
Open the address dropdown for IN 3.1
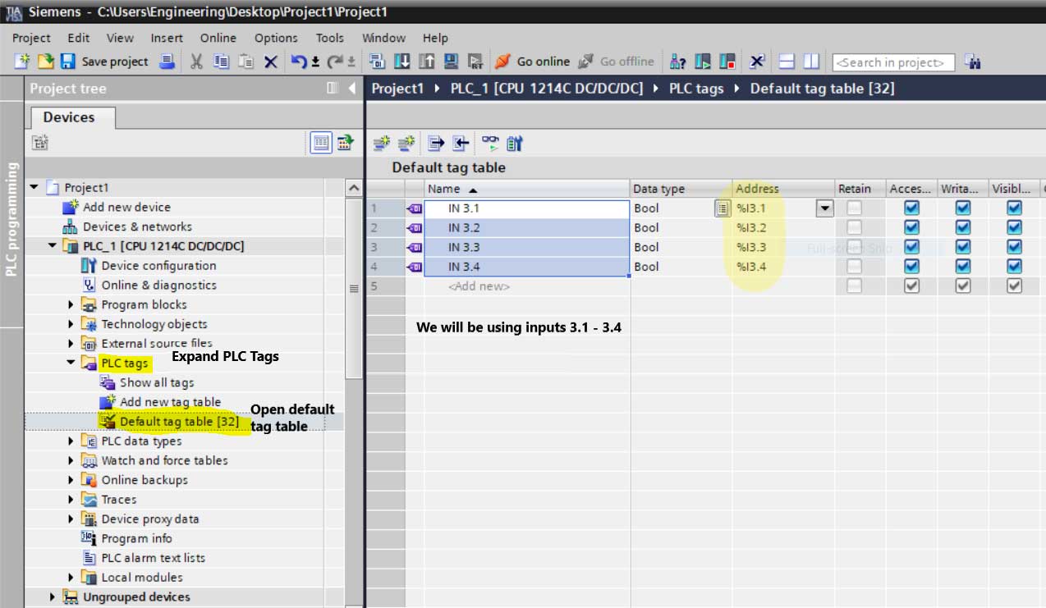coord(825,208)
